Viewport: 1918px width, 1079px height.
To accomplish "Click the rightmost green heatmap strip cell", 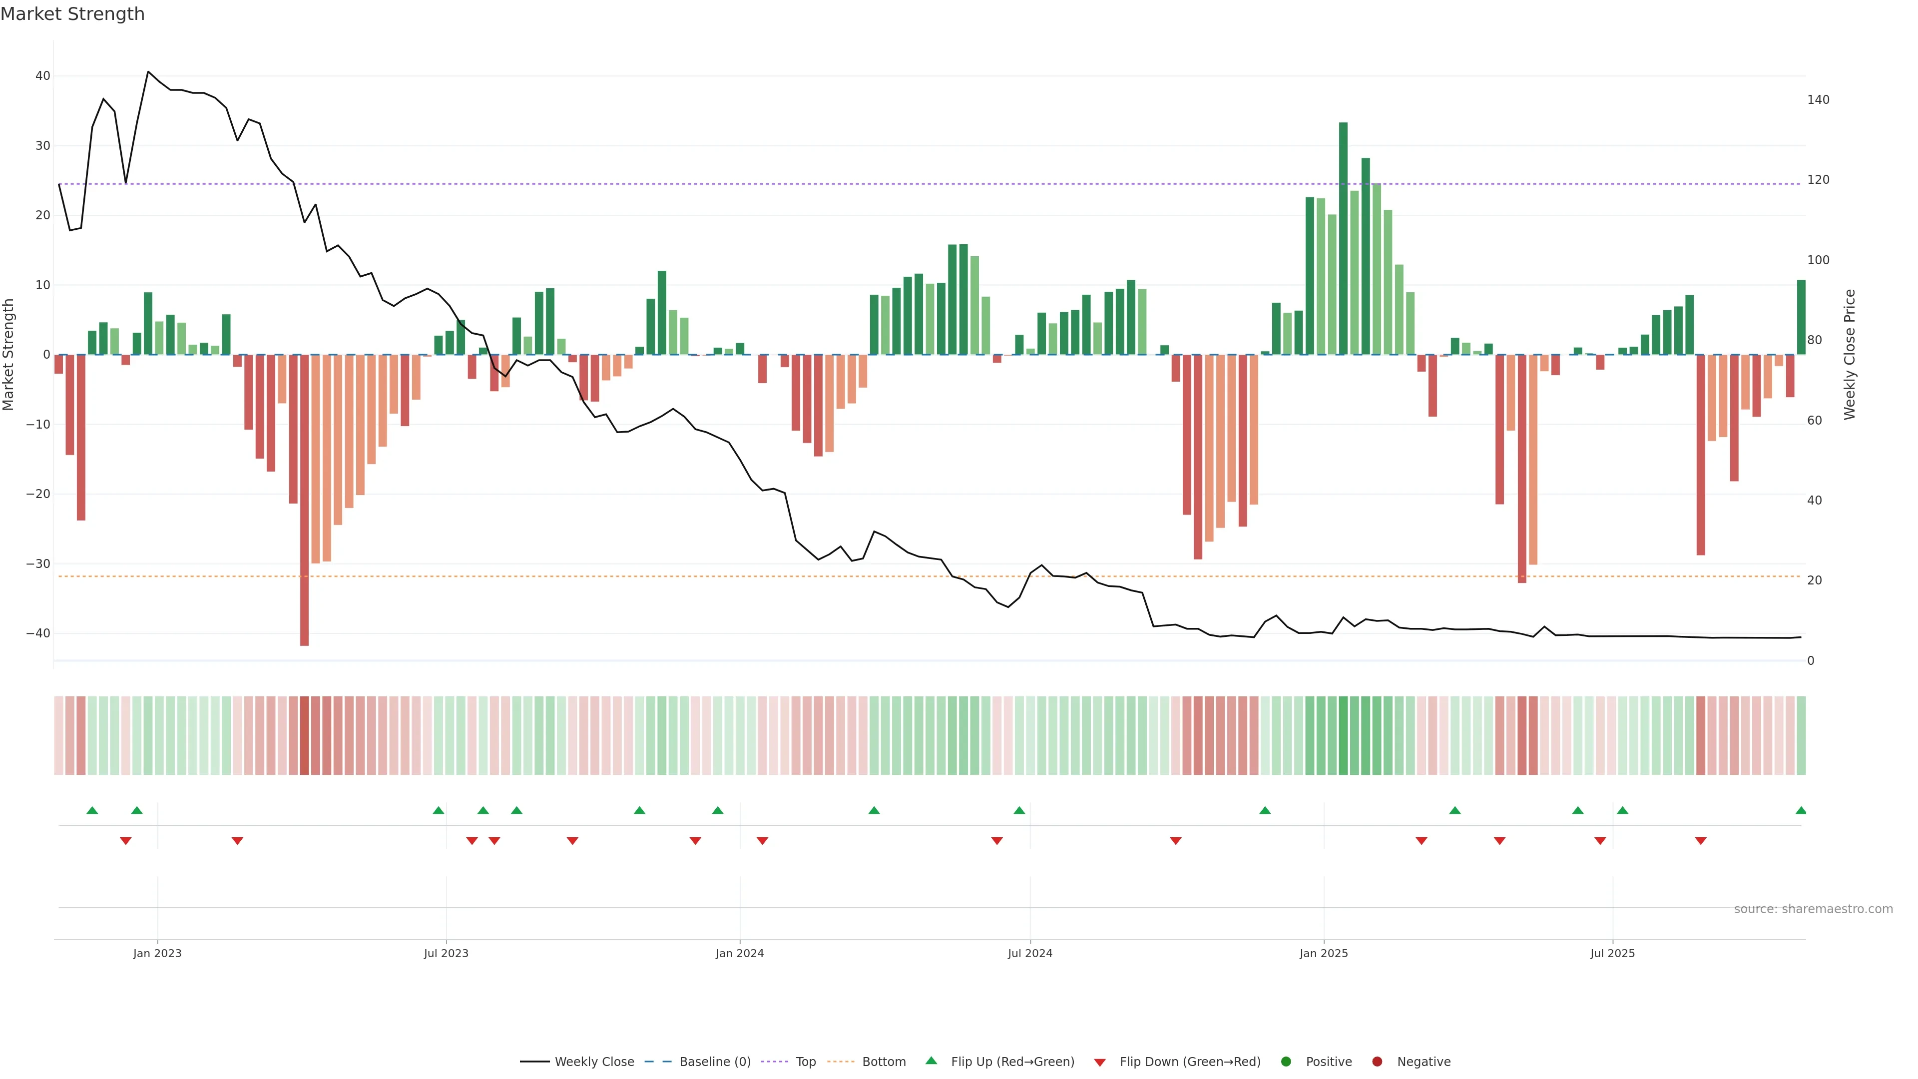I will [1800, 735].
